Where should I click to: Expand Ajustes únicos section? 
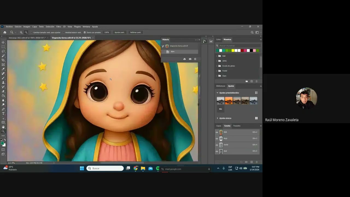217,118
